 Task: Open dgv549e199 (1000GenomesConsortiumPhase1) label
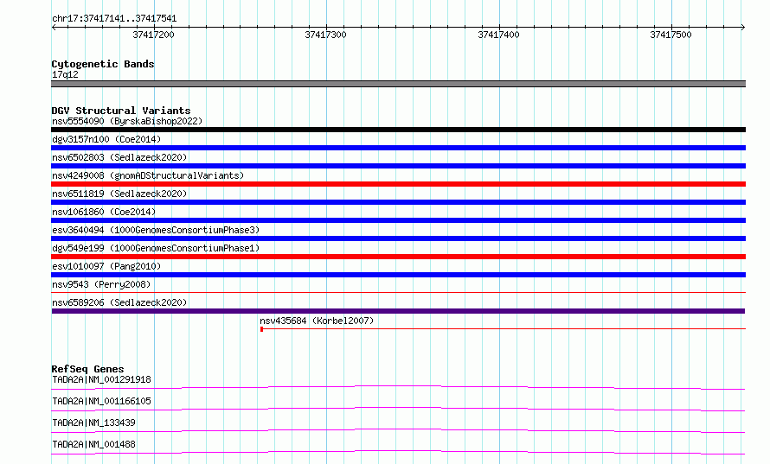coord(156,248)
